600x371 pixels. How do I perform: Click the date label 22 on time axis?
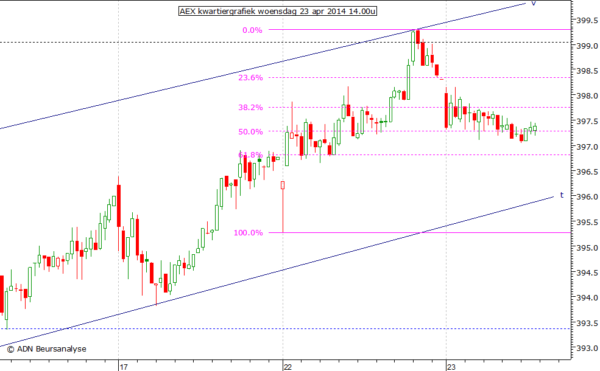click(288, 367)
